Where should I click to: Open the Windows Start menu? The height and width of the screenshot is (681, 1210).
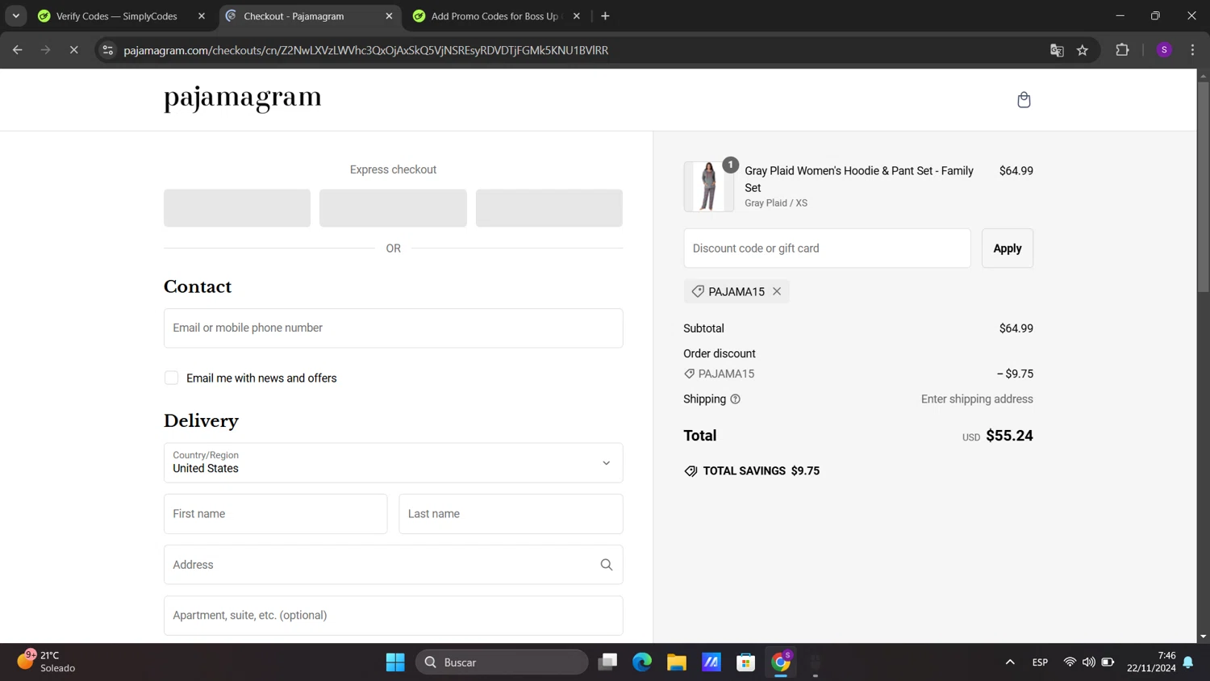395,662
